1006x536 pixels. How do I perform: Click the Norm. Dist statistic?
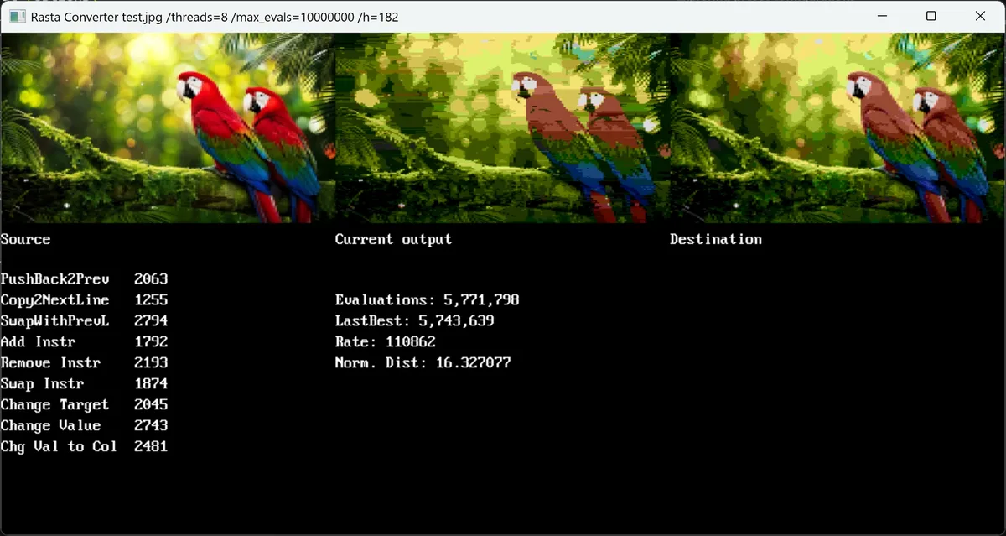(423, 362)
